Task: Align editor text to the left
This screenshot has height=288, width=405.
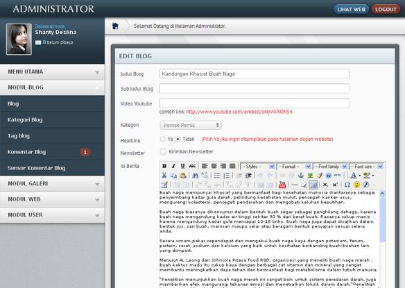Action: [x=205, y=167]
